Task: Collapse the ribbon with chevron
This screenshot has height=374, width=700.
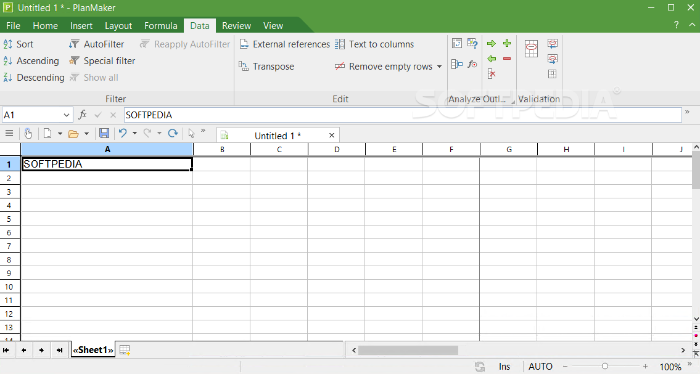Action: tap(691, 25)
